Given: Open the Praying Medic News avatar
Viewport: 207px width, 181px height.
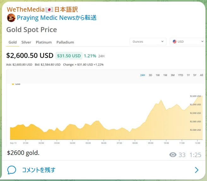Looking at the screenshot, I should click(x=11, y=18).
